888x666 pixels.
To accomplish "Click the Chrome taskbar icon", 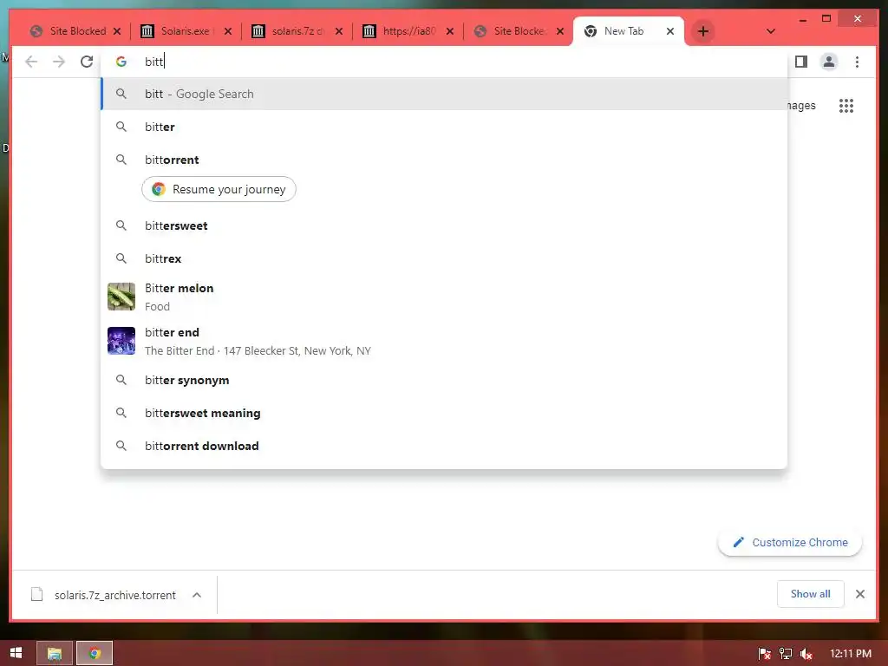I will coord(95,654).
